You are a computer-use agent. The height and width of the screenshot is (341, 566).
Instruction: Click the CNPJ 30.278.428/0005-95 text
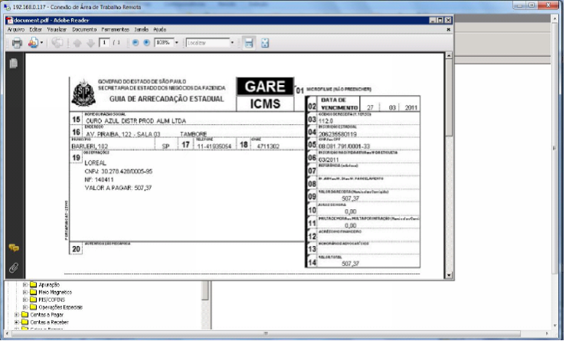(x=119, y=171)
